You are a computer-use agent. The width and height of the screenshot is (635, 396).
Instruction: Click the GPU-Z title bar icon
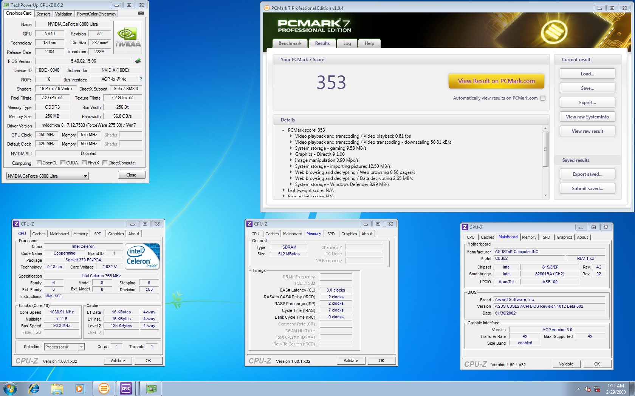click(6, 5)
